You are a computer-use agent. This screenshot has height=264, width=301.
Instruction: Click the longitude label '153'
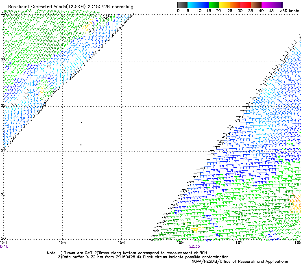coord(62,243)
